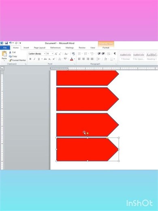Viewport: 158px width, 211px height.
Task: Click the Paste clipboard icon
Action: pyautogui.click(x=4, y=54)
